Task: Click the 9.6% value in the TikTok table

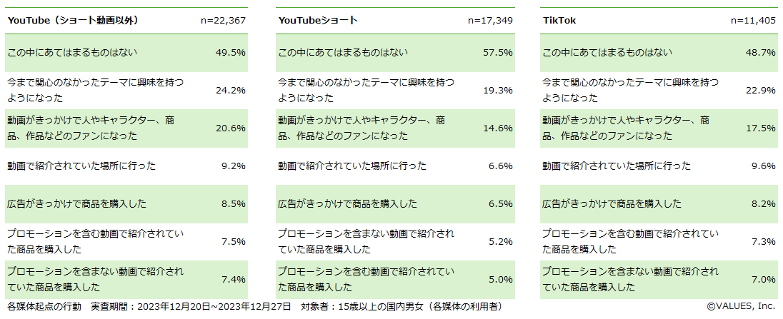Action: pyautogui.click(x=764, y=166)
